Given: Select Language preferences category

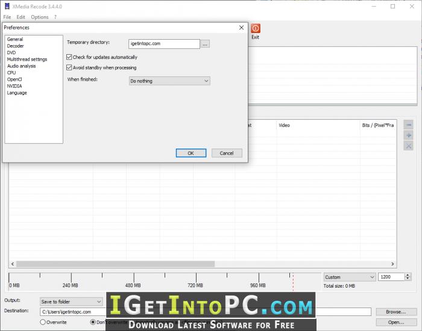Looking at the screenshot, I should (x=17, y=93).
